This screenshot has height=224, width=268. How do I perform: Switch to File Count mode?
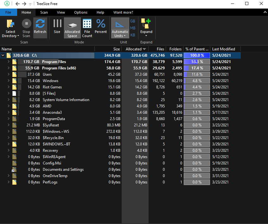(87, 28)
